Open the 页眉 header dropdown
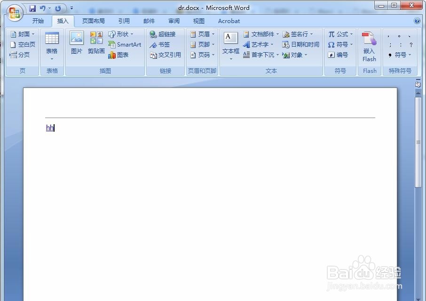This screenshot has width=426, height=301. [x=202, y=34]
